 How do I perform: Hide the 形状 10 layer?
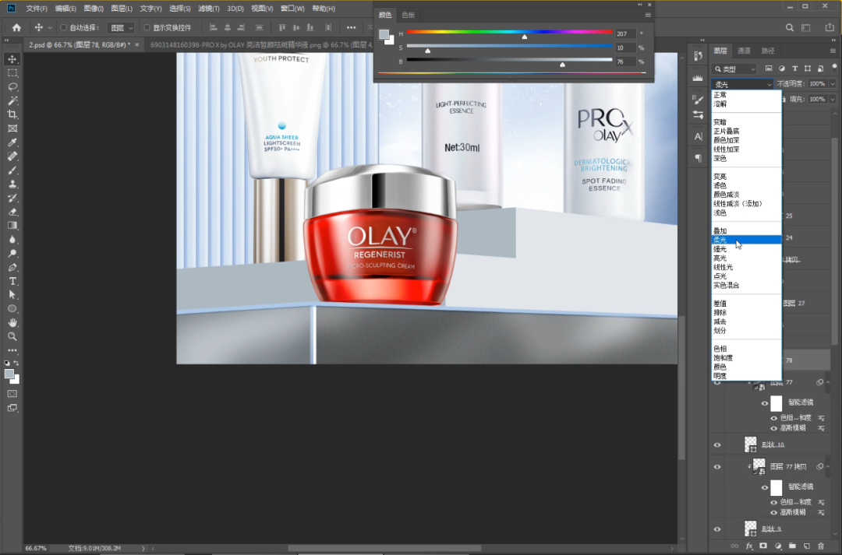[717, 445]
